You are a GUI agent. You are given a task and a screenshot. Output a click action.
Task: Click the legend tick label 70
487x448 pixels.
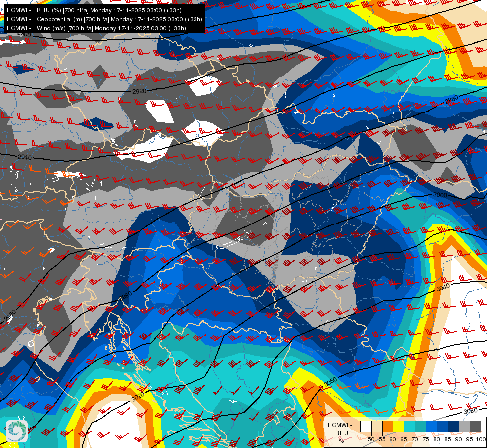pos(415,439)
